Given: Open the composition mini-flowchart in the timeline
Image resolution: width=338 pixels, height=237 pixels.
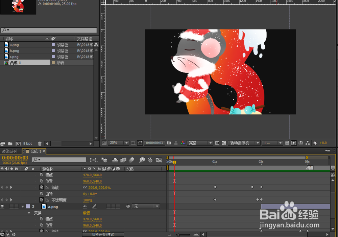Looking at the screenshot, I should [x=93, y=160].
